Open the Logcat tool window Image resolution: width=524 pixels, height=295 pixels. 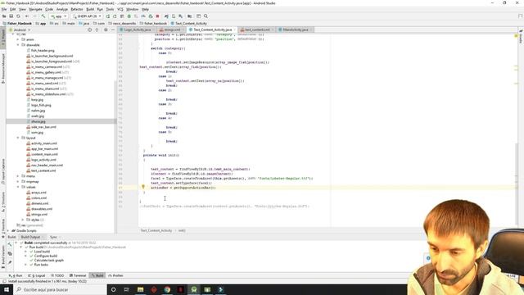[x=37, y=275]
